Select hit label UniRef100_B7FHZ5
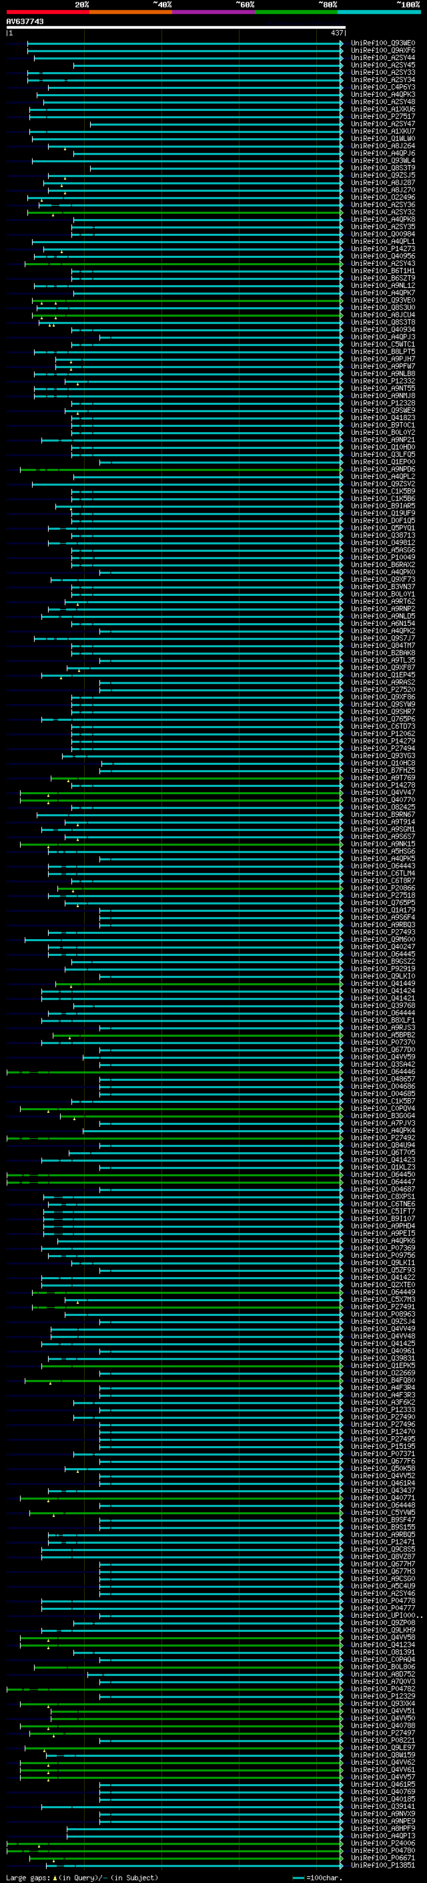Viewport: 427px width, 1883px height. [383, 770]
